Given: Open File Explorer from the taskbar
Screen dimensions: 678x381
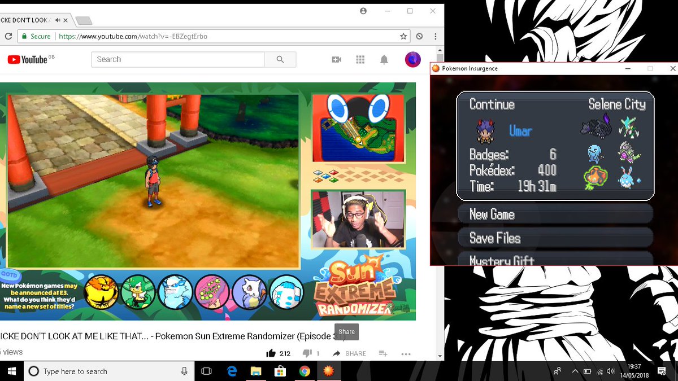Looking at the screenshot, I should [256, 371].
